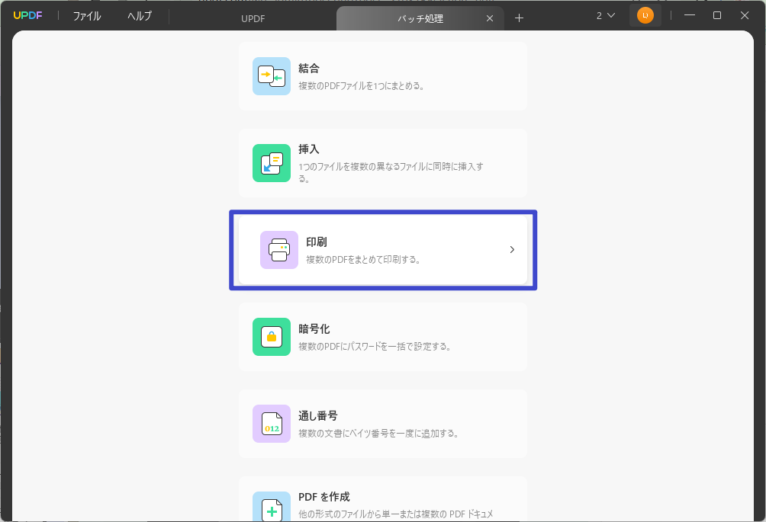Select the PDF を作成 option
Image resolution: width=766 pixels, height=522 pixels.
(x=381, y=503)
